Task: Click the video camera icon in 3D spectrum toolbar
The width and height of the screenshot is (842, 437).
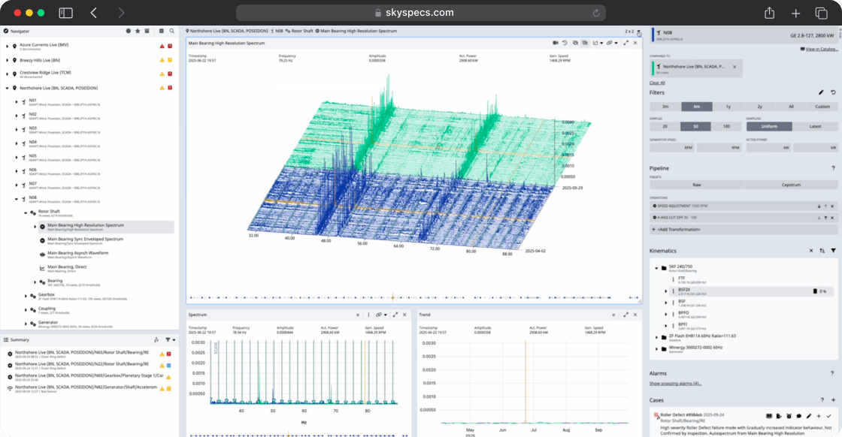Action: [556, 43]
